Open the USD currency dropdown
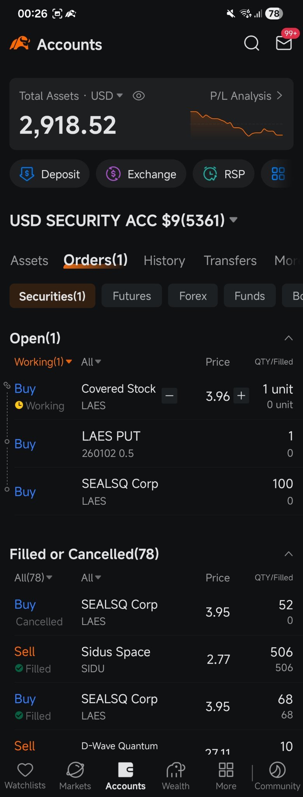Screen dimensions: 303x797 point(107,96)
